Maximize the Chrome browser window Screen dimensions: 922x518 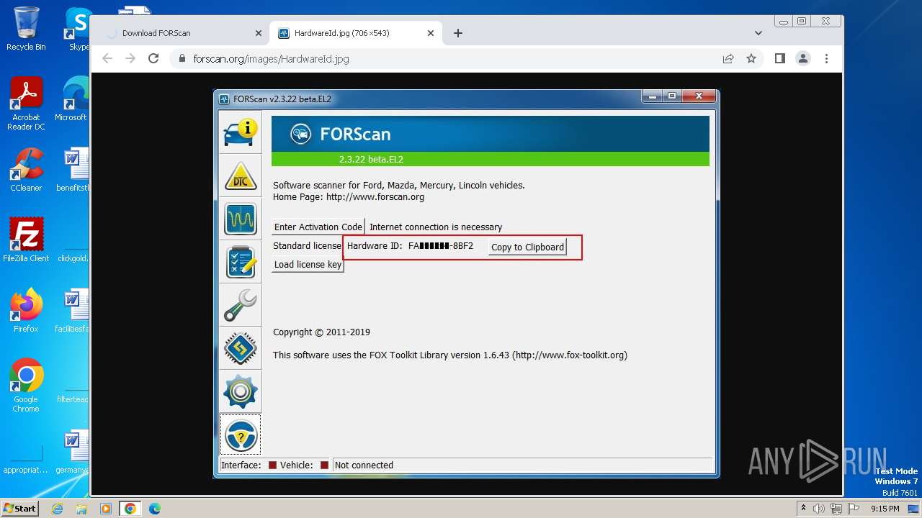point(801,22)
